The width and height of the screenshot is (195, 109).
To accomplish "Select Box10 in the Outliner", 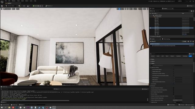I will pos(158,25).
